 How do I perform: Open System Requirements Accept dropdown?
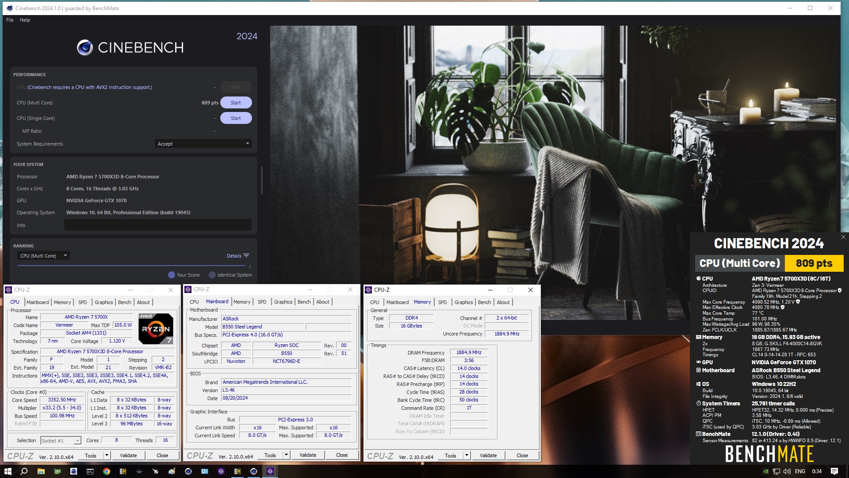click(203, 144)
